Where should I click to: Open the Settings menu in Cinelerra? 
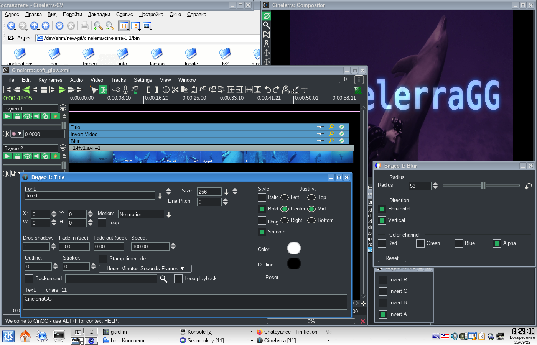coord(143,80)
